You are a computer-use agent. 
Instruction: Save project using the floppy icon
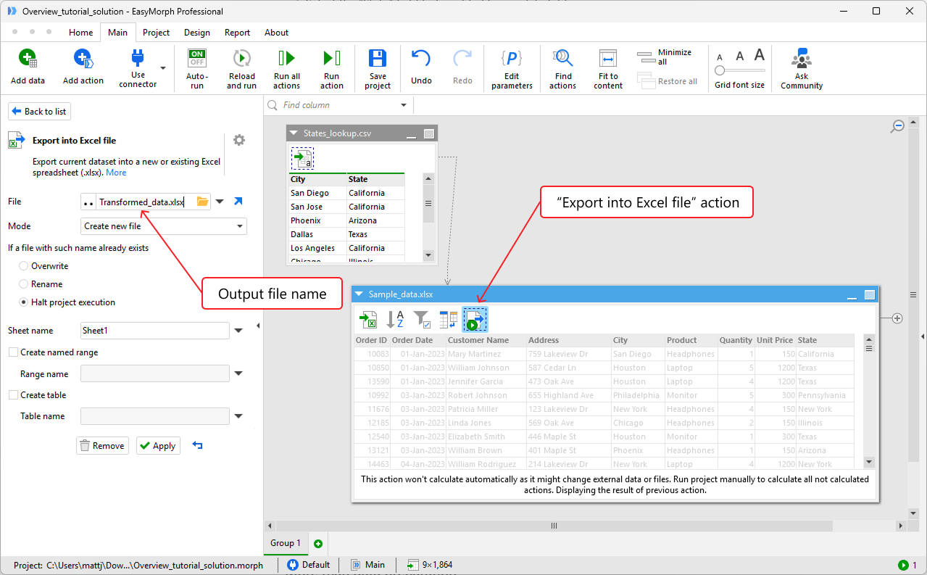point(378,58)
